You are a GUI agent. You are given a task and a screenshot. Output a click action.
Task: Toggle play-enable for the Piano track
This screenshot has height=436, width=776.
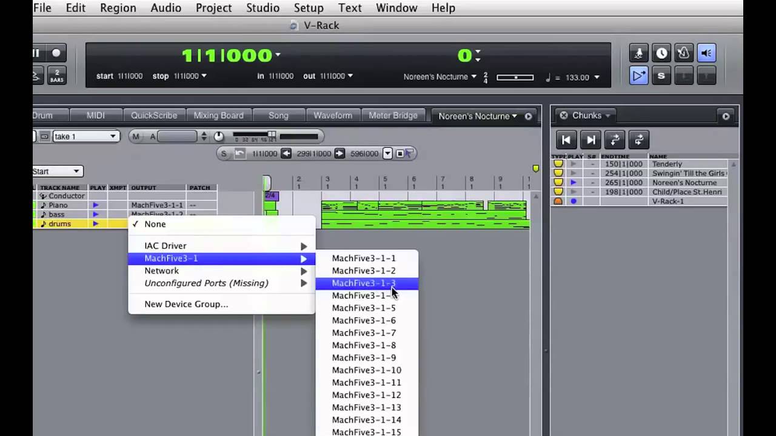click(x=96, y=205)
